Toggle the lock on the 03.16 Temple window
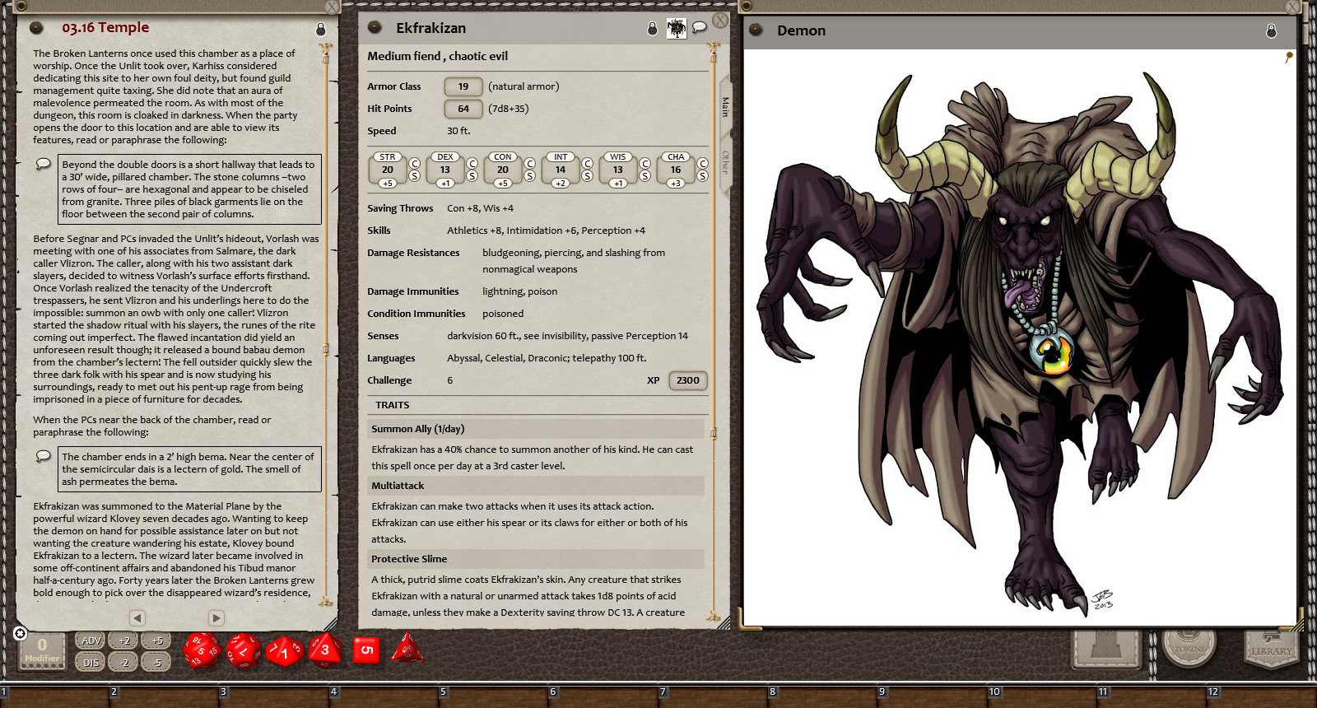 321,29
